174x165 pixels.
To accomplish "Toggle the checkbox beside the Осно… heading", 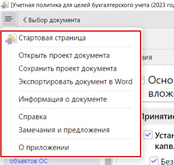I will coord(143,80).
